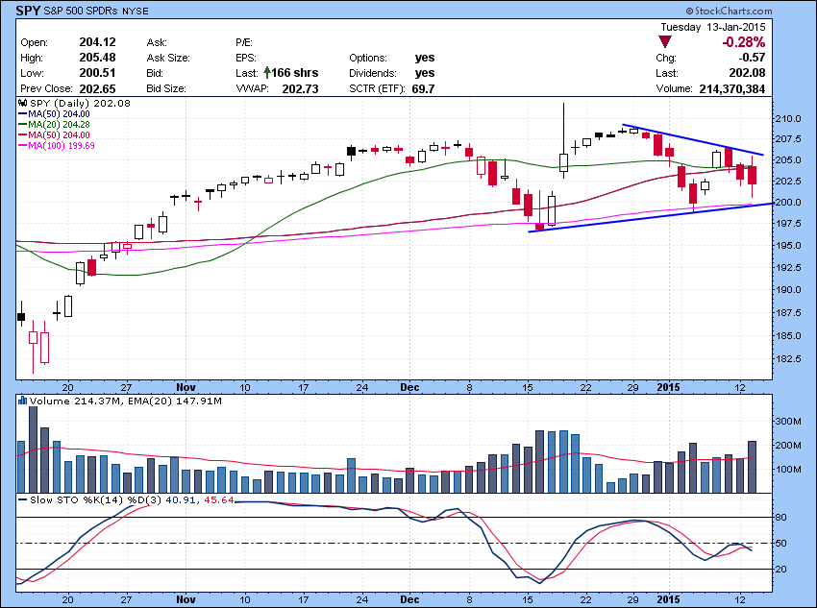
Task: Click the Dec label under the price chart
Action: [410, 387]
